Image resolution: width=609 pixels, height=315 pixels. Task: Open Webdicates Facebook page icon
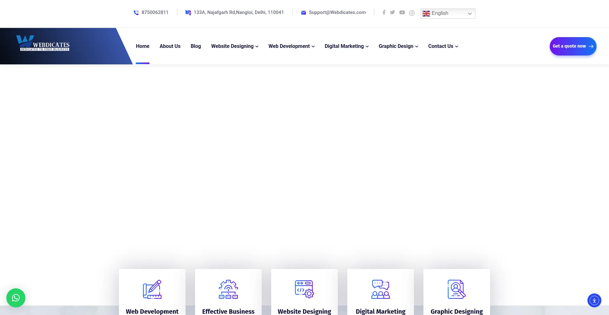point(384,12)
